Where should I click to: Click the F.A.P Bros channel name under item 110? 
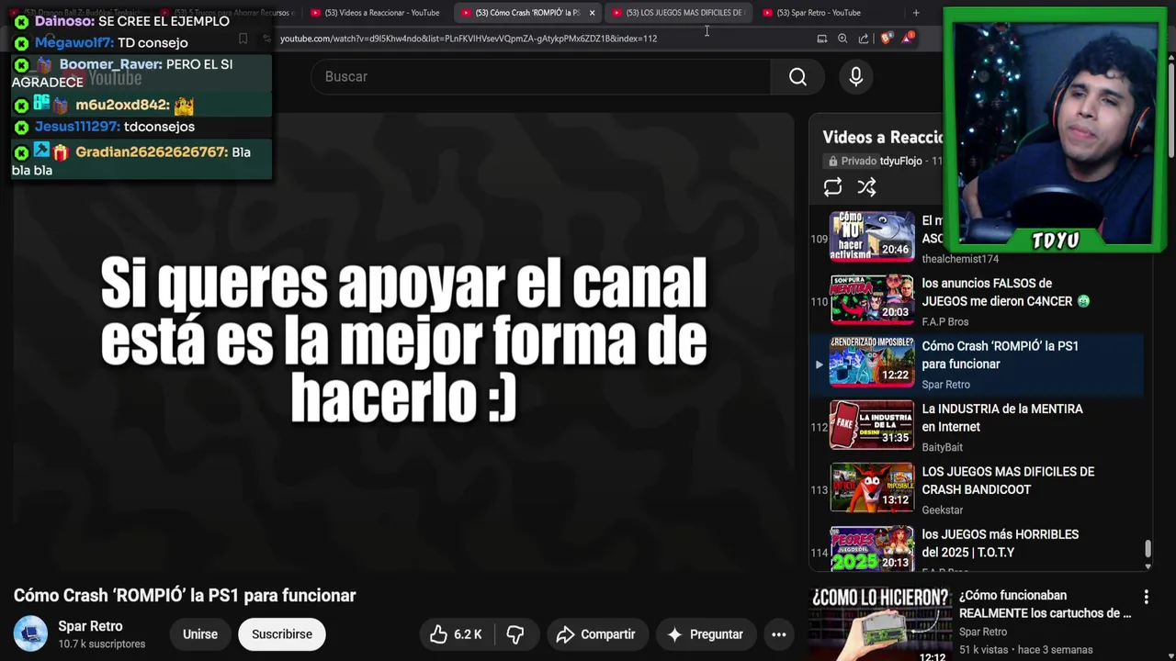point(944,322)
